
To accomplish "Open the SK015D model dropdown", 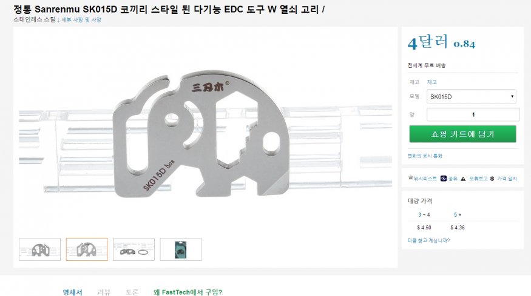I will 471,97.
